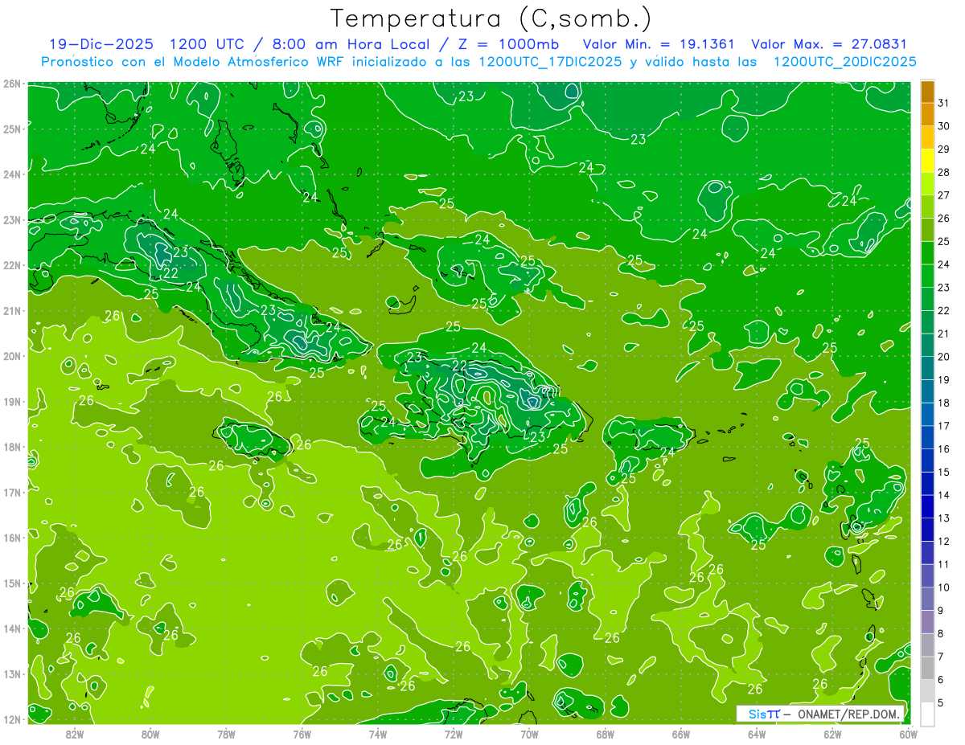Click the legend value 28
Screen dimensions: 965x745
coord(943,172)
